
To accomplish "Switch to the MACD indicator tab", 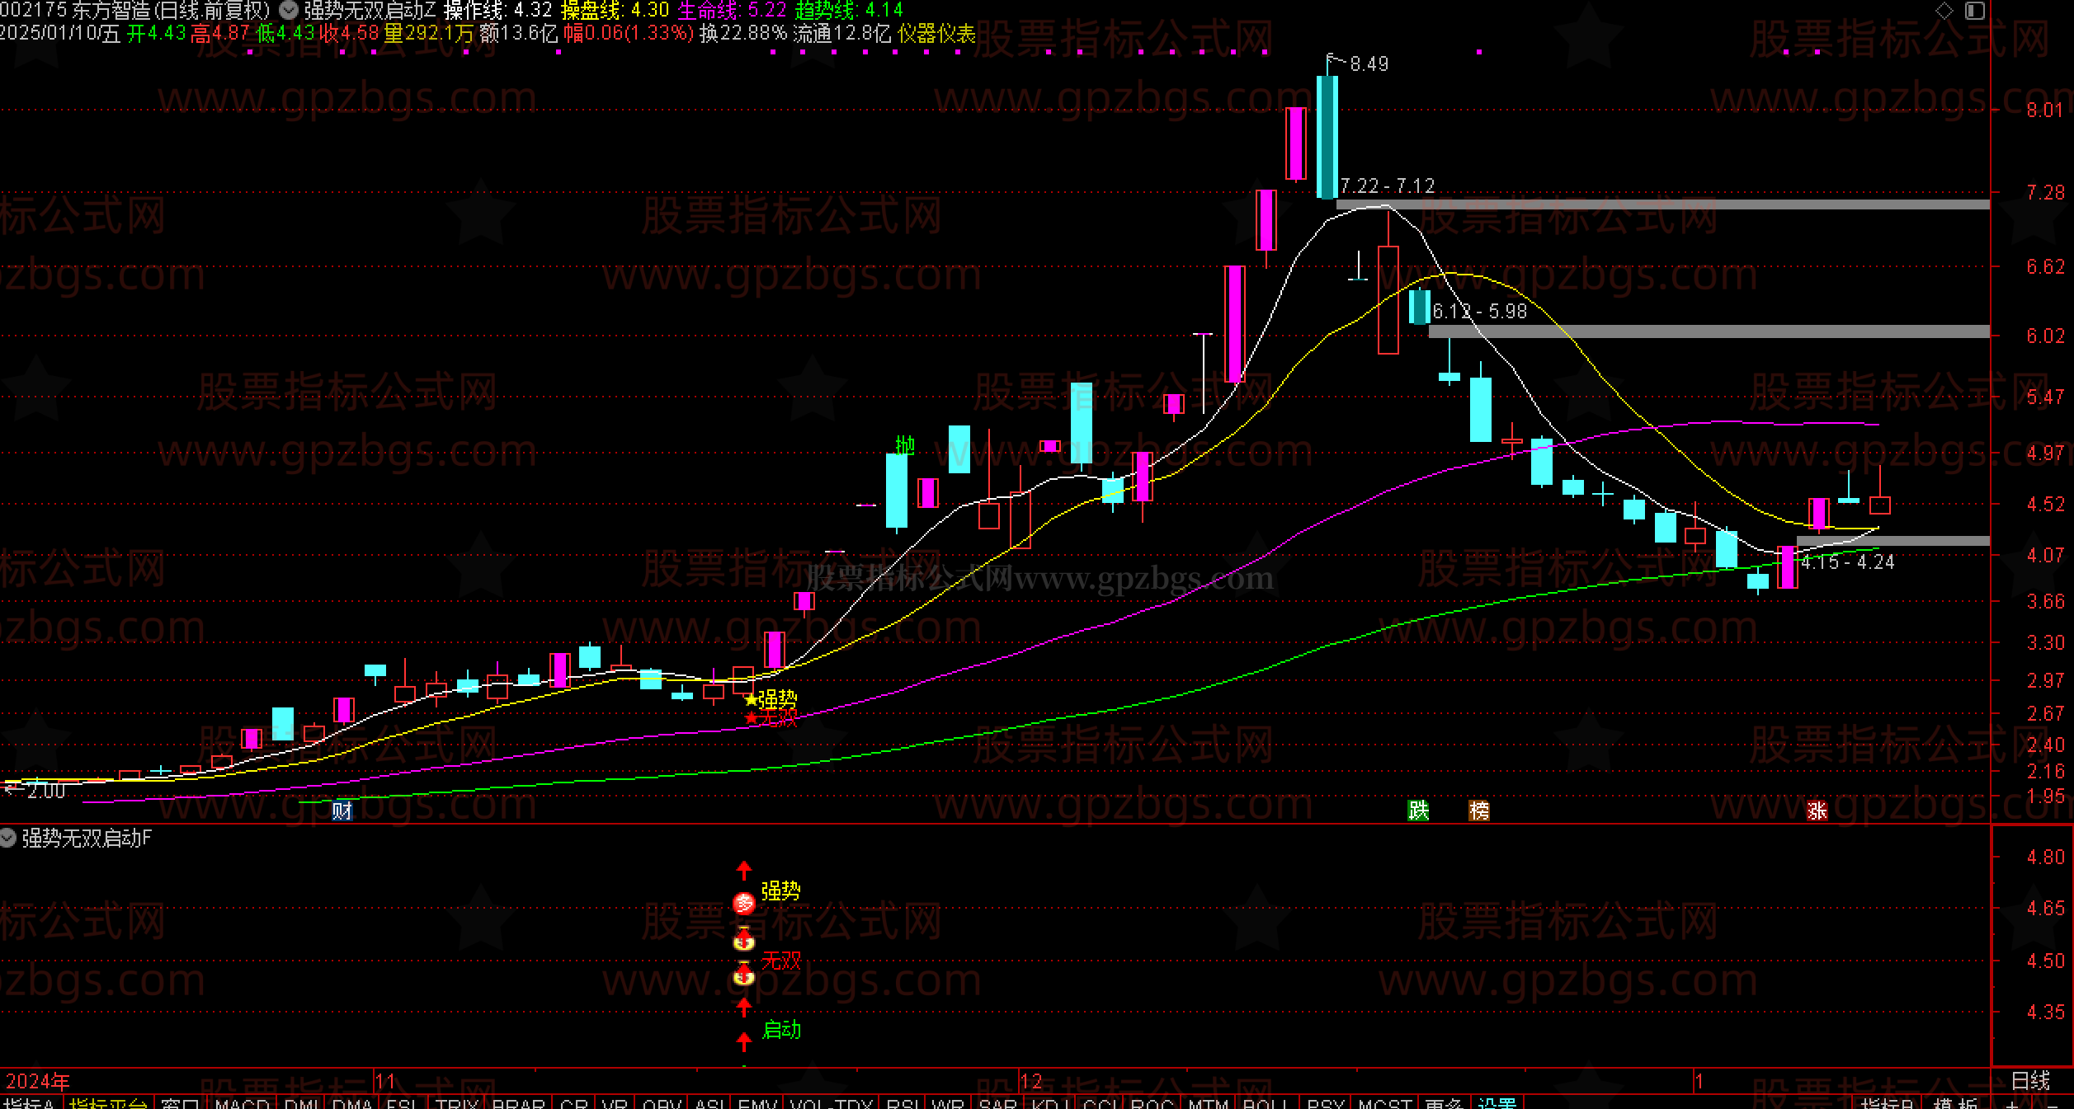I will pos(242,1103).
